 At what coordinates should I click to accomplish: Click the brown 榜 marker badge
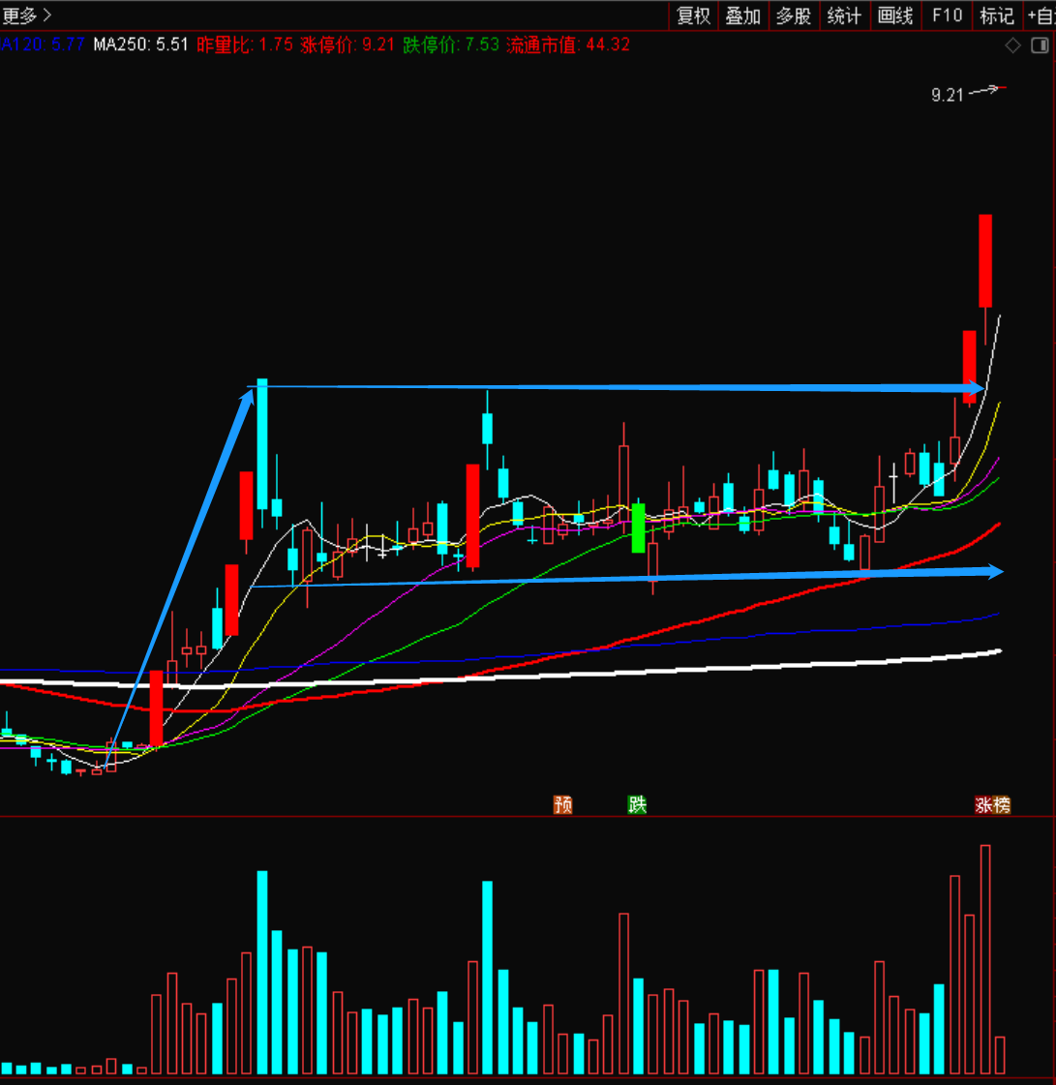[1002, 804]
